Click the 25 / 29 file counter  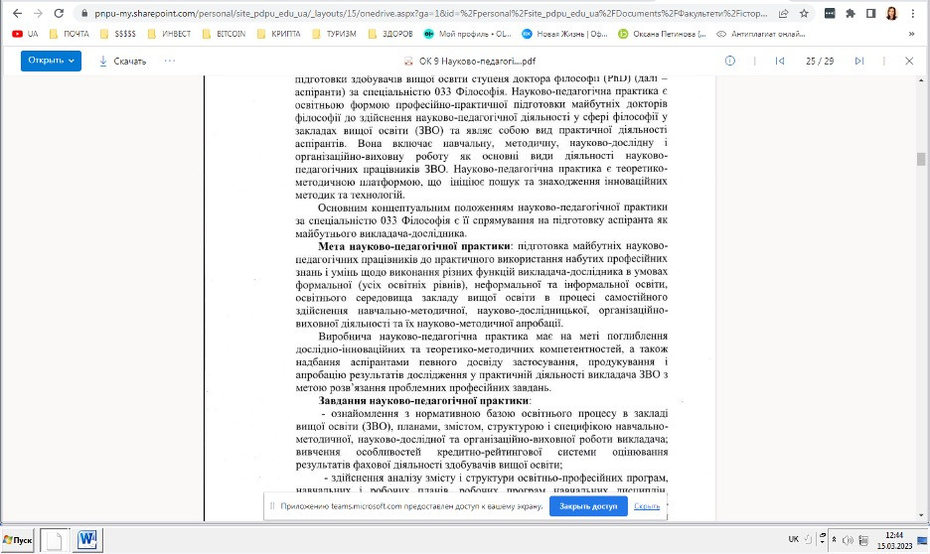click(x=820, y=61)
